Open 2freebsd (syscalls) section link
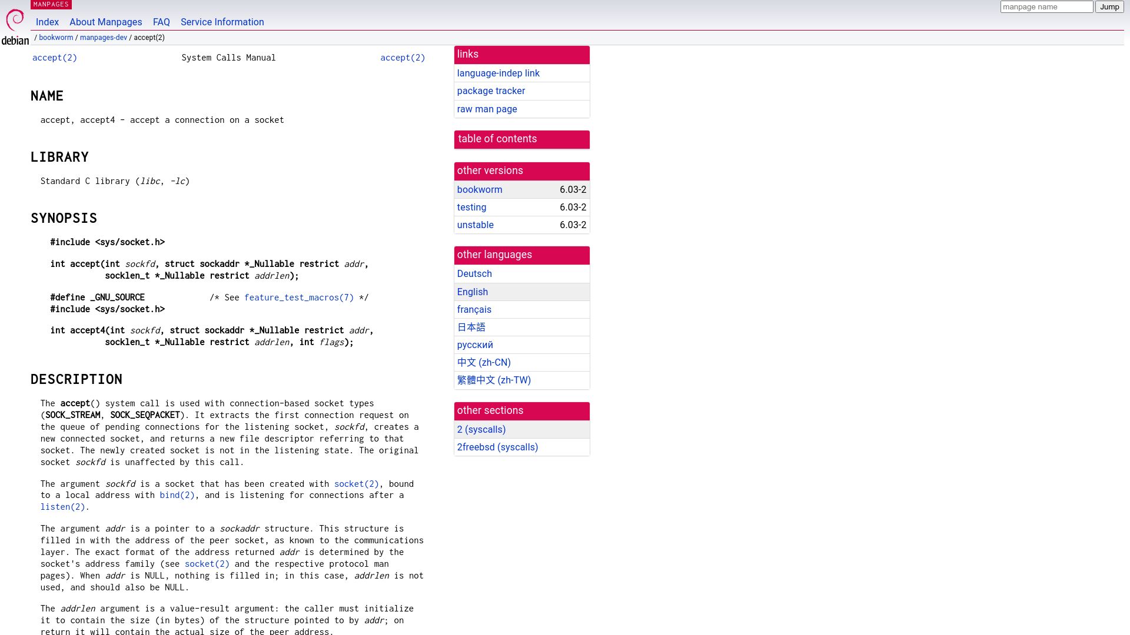 (x=497, y=447)
